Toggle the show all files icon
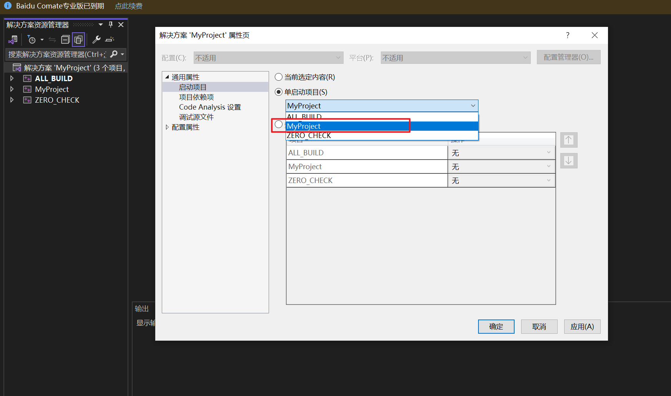Viewport: 671px width, 396px height. pos(78,40)
